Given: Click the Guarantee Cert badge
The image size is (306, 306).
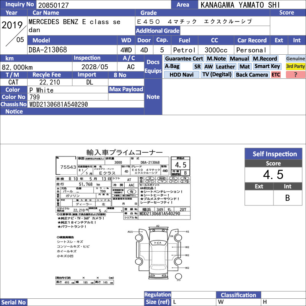Looking at the screenshot, I should coord(184,59).
